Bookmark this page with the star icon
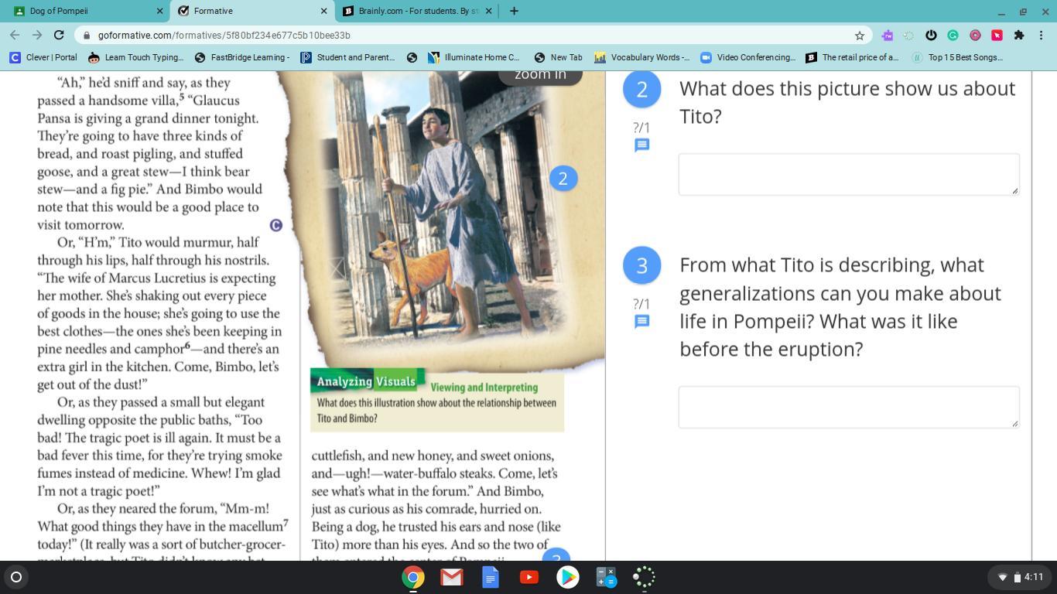 859,35
